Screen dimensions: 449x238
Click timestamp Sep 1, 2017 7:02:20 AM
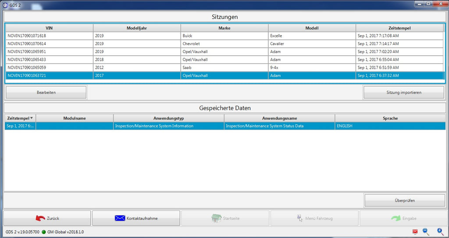click(x=400, y=52)
